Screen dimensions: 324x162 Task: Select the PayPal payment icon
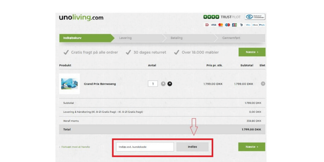tap(262, 25)
